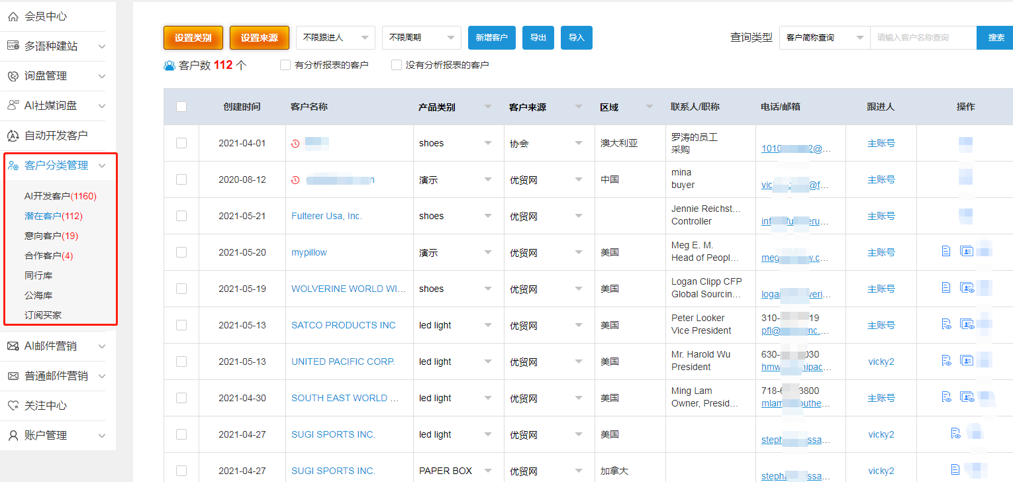Click the document icon in WOLVERINE WORLD row

(946, 287)
